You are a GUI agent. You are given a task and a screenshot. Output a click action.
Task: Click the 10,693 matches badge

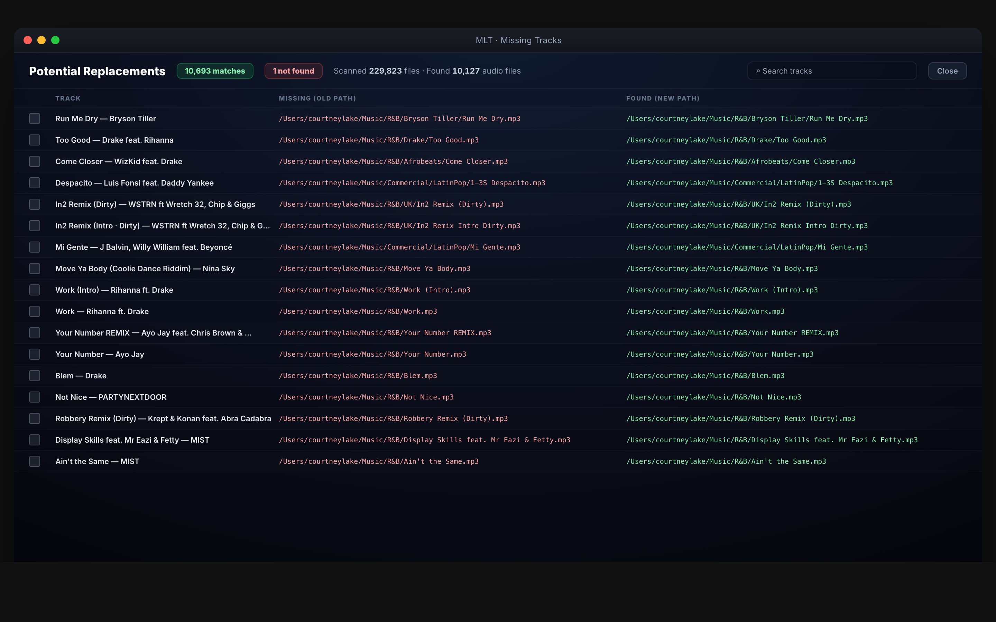[x=215, y=71]
